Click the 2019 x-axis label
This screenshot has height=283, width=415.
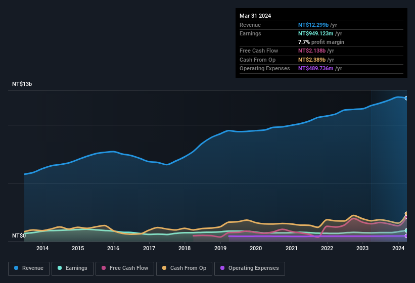click(220, 248)
